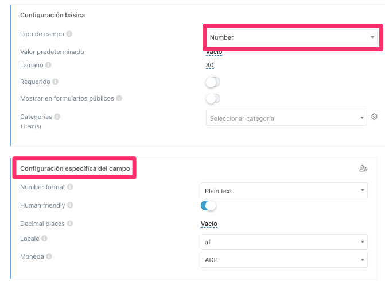Click the Tamaño value 30 to edit

209,66
